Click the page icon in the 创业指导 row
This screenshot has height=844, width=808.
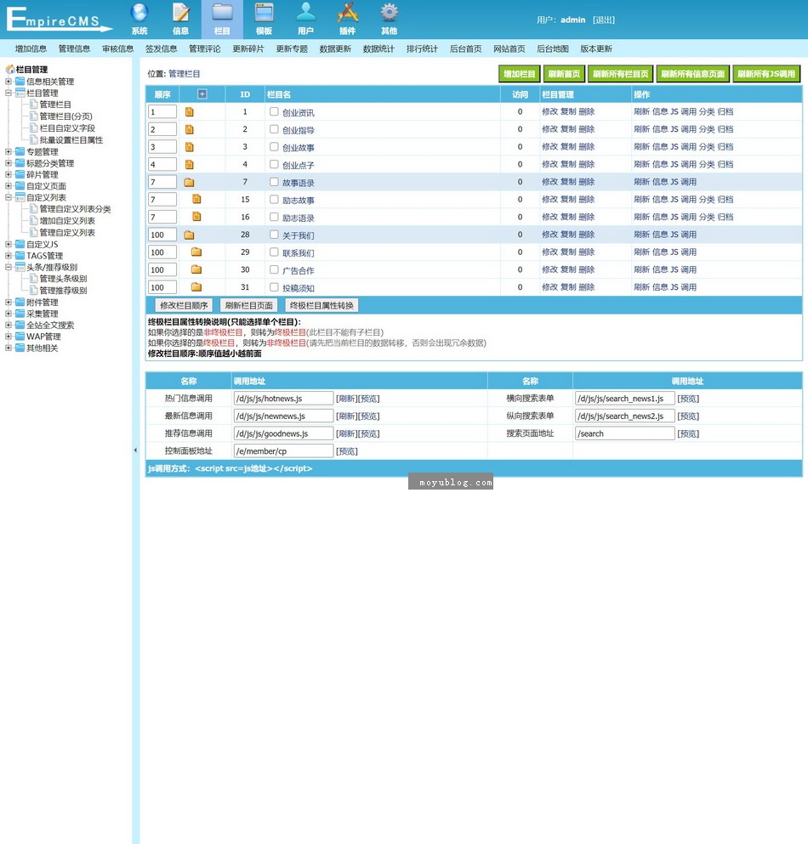click(x=189, y=130)
